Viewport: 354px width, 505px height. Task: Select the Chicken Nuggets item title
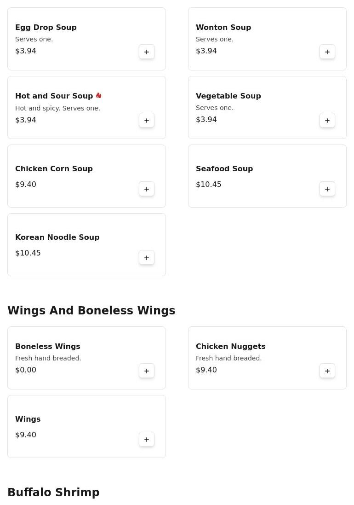coord(230,346)
